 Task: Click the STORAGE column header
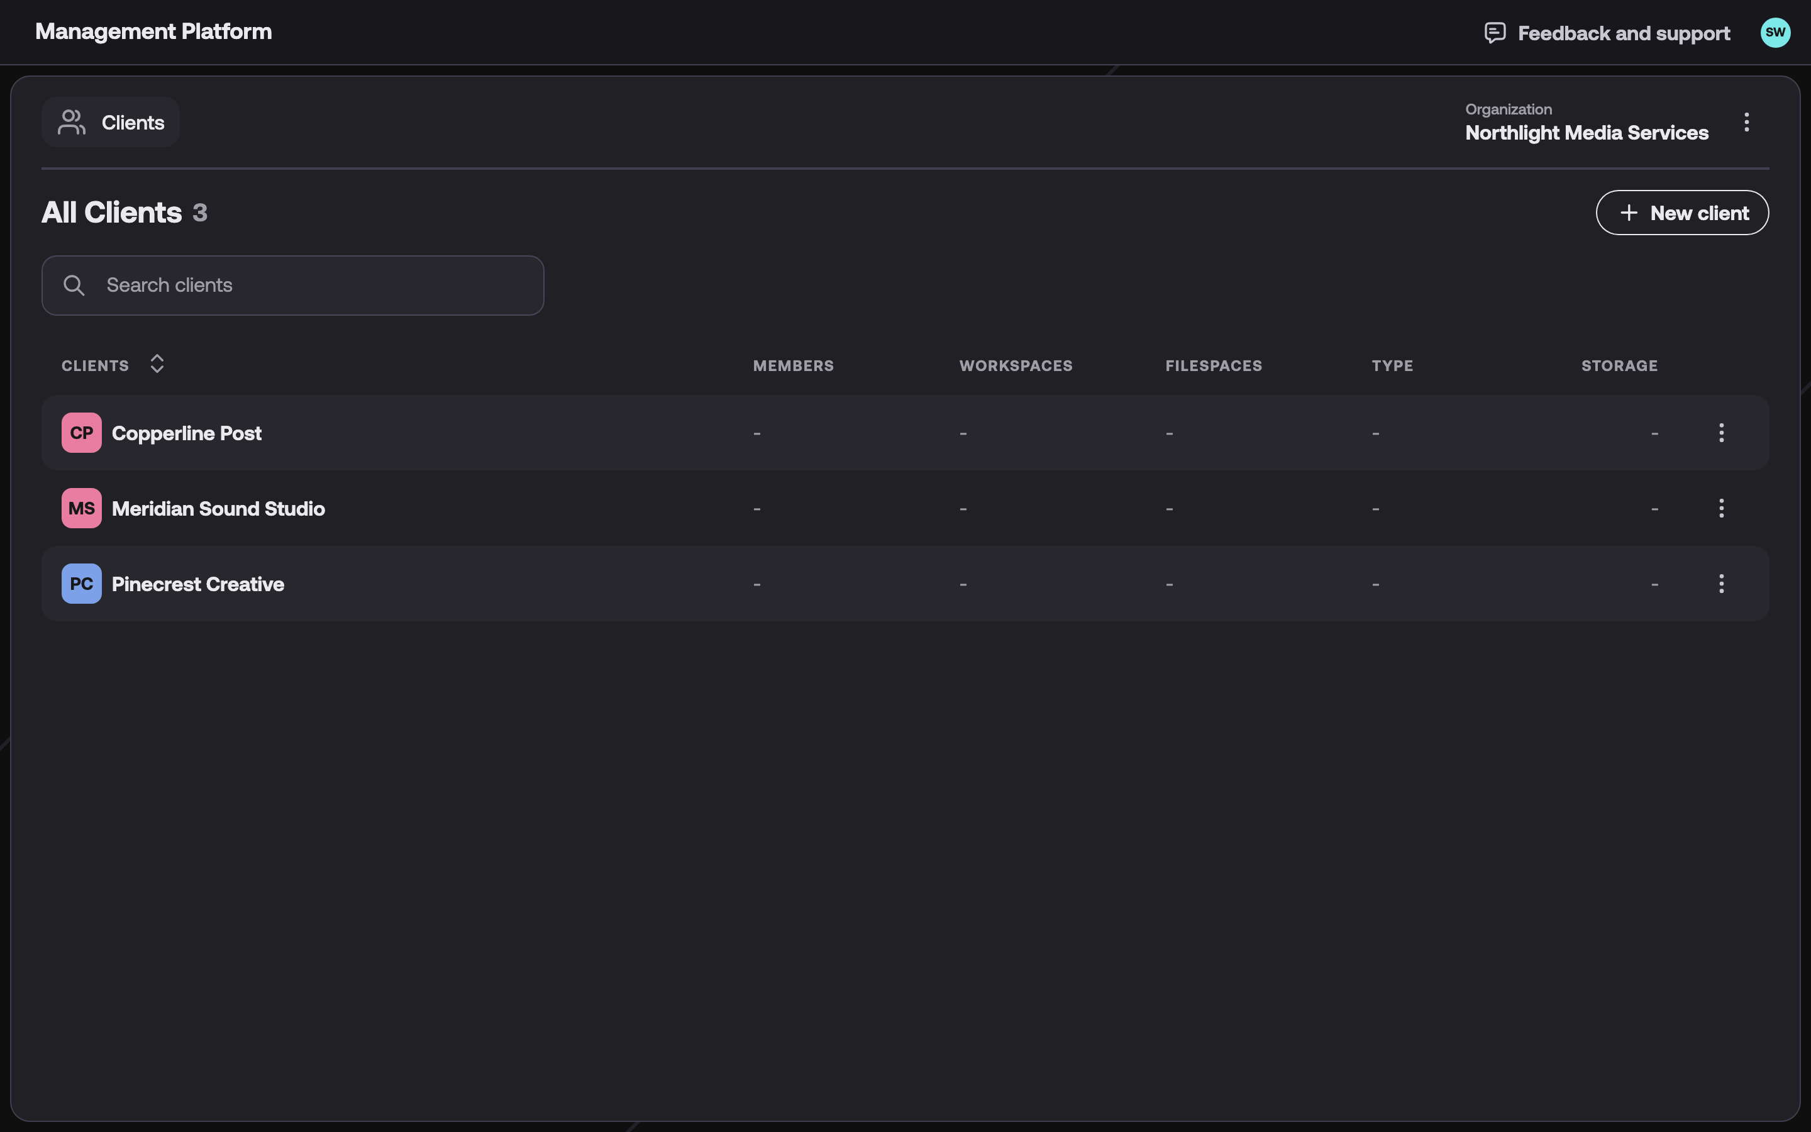tap(1619, 366)
